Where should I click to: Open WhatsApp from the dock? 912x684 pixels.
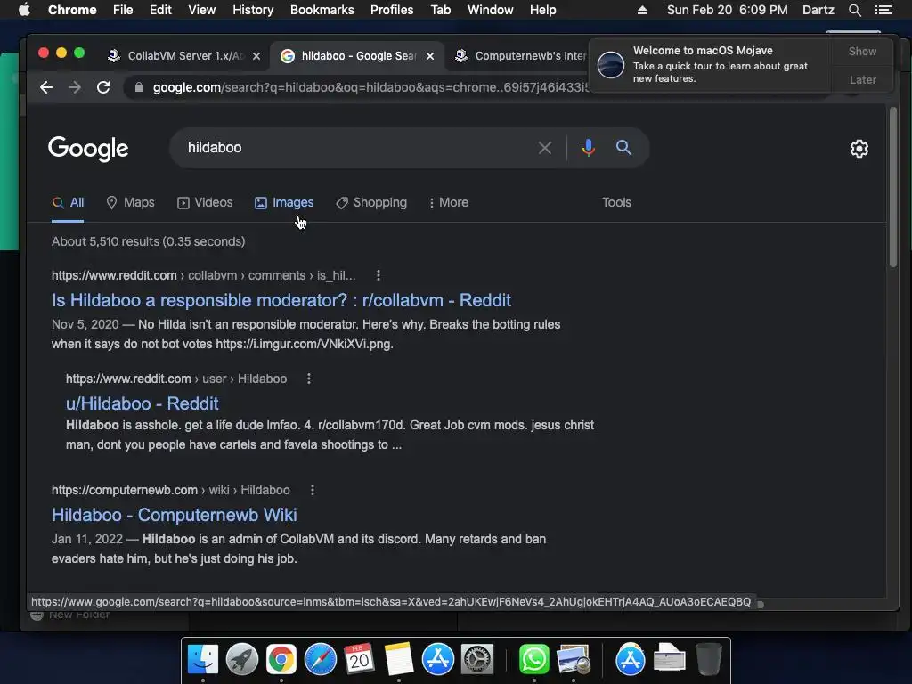534,660
